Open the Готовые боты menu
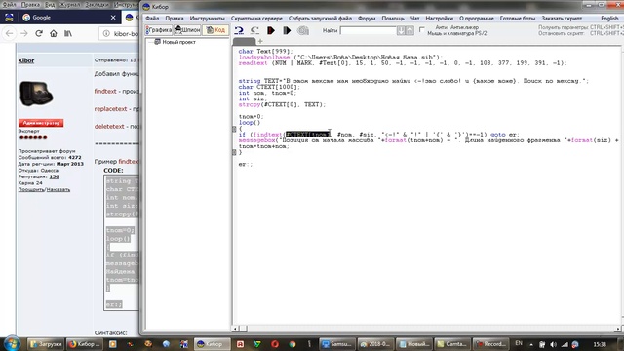This screenshot has height=351, width=624. (518, 19)
